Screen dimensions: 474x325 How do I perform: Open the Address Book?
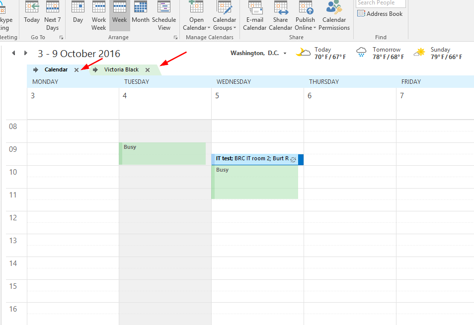380,13
